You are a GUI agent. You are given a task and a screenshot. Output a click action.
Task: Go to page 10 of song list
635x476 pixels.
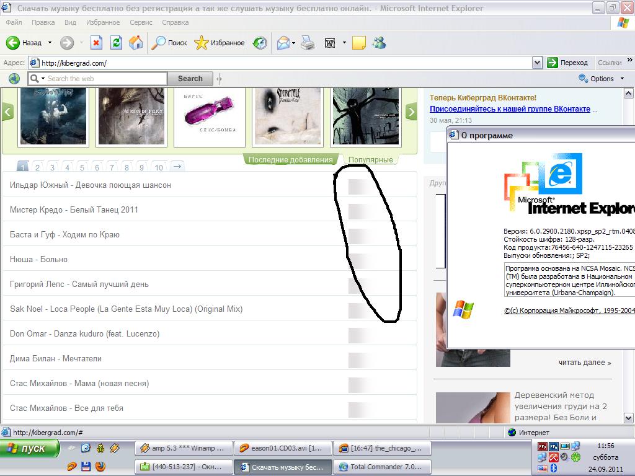coord(159,167)
